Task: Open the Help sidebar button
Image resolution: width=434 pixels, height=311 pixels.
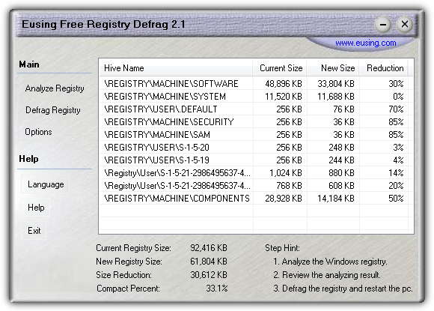Action: pos(36,208)
